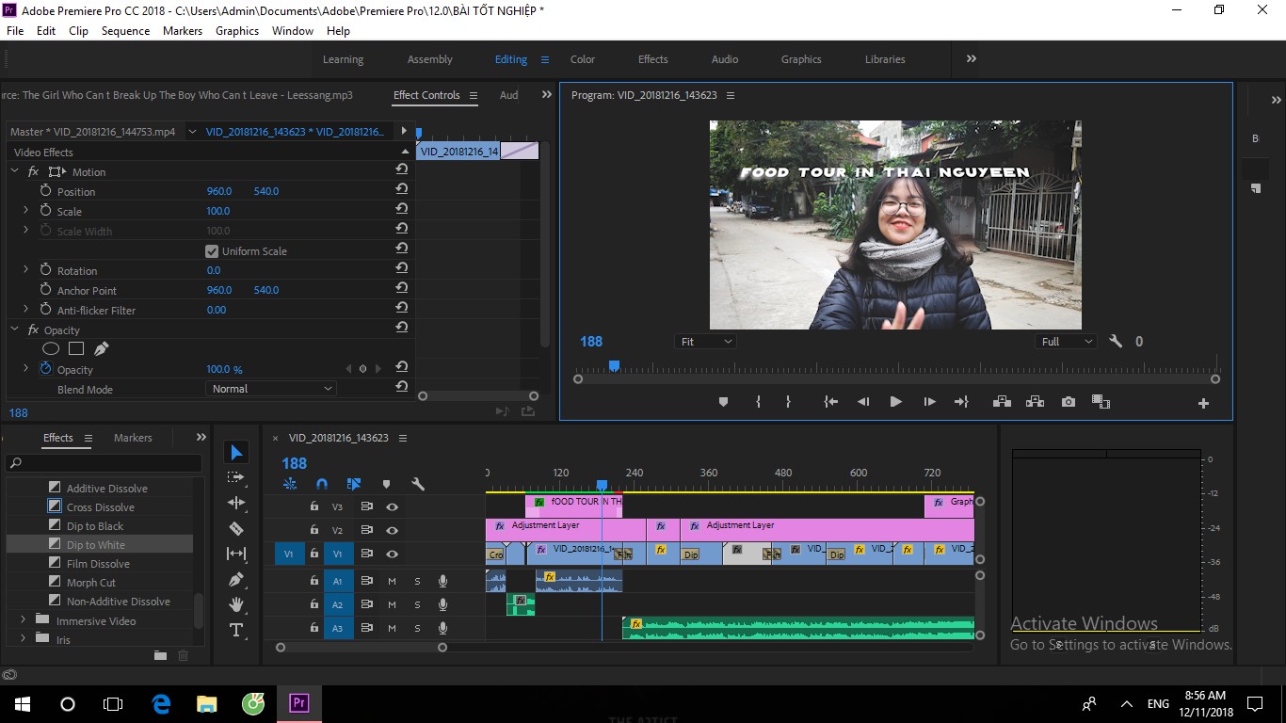Open Program monitor wrench settings
The image size is (1286, 723).
click(1116, 342)
